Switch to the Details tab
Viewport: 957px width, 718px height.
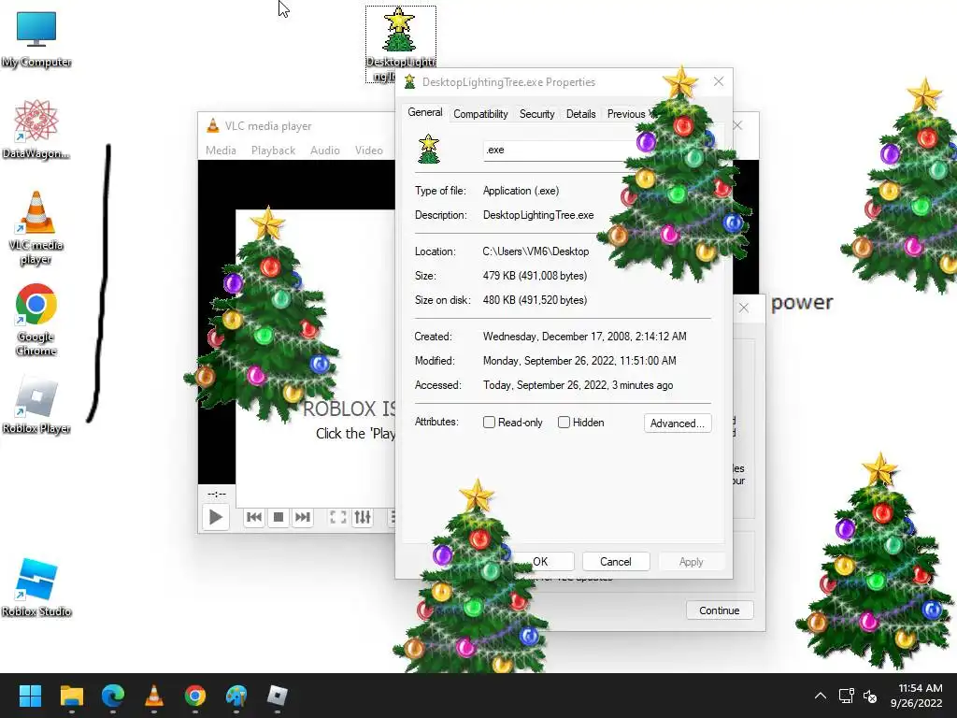580,113
